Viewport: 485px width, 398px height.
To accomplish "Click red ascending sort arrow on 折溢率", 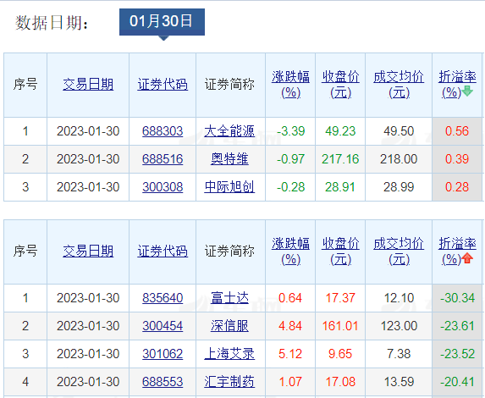I will tap(467, 258).
